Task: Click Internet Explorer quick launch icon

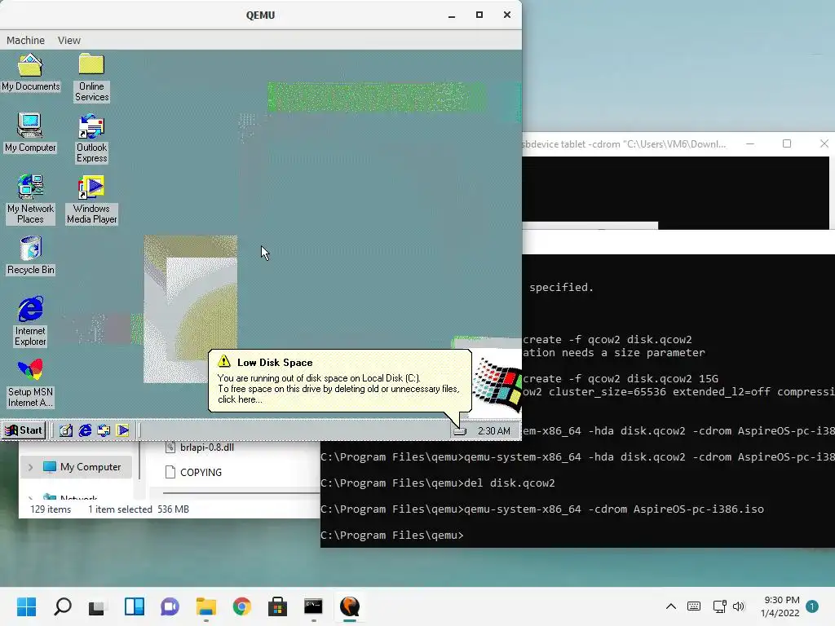Action: [x=85, y=430]
